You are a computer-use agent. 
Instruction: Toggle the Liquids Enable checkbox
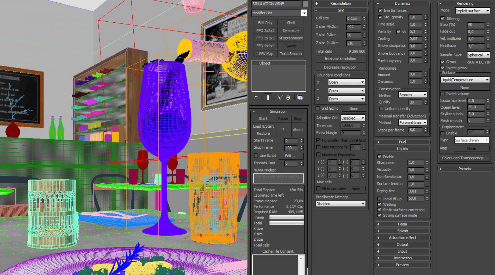[x=379, y=157]
